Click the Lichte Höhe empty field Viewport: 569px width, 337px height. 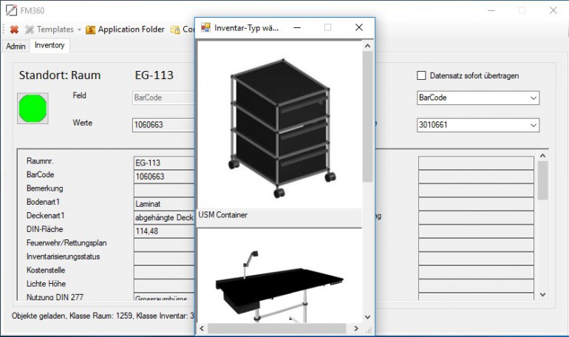click(x=164, y=285)
